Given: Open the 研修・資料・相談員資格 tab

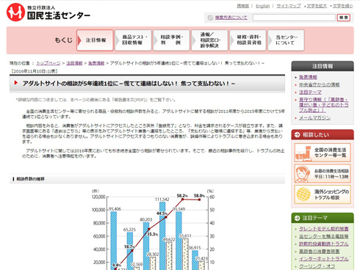Looking at the screenshot, I should pos(248,40).
